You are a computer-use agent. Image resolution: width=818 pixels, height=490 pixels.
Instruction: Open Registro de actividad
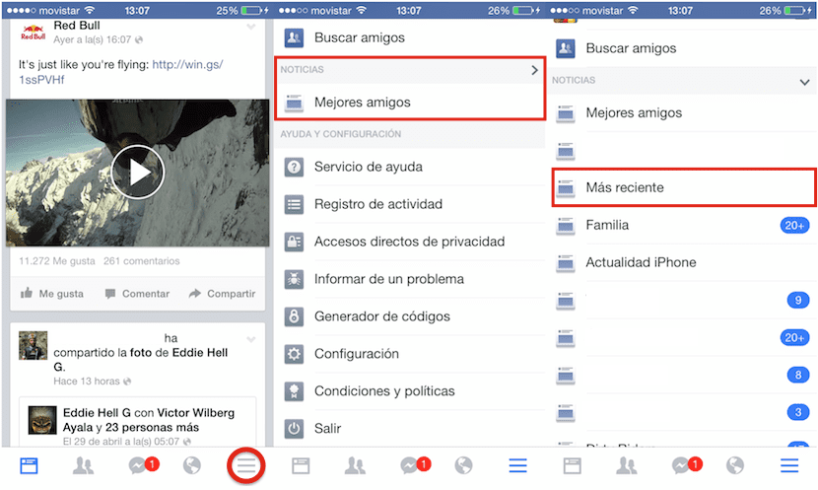(410, 204)
